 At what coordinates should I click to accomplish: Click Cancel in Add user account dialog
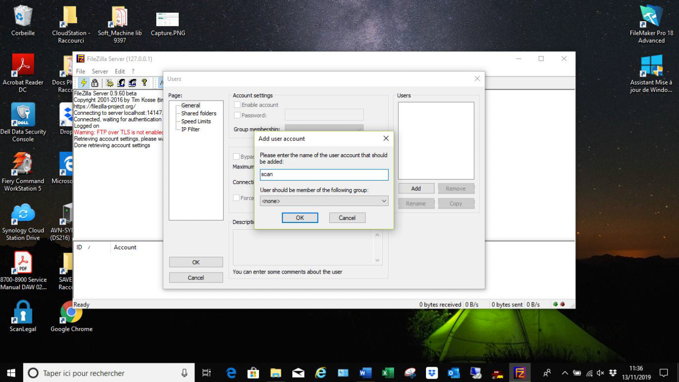pos(347,218)
